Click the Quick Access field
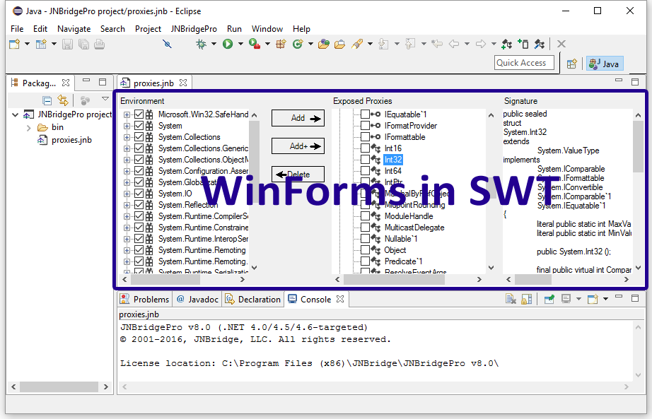Viewport: 652px width, 419px height. [x=524, y=63]
